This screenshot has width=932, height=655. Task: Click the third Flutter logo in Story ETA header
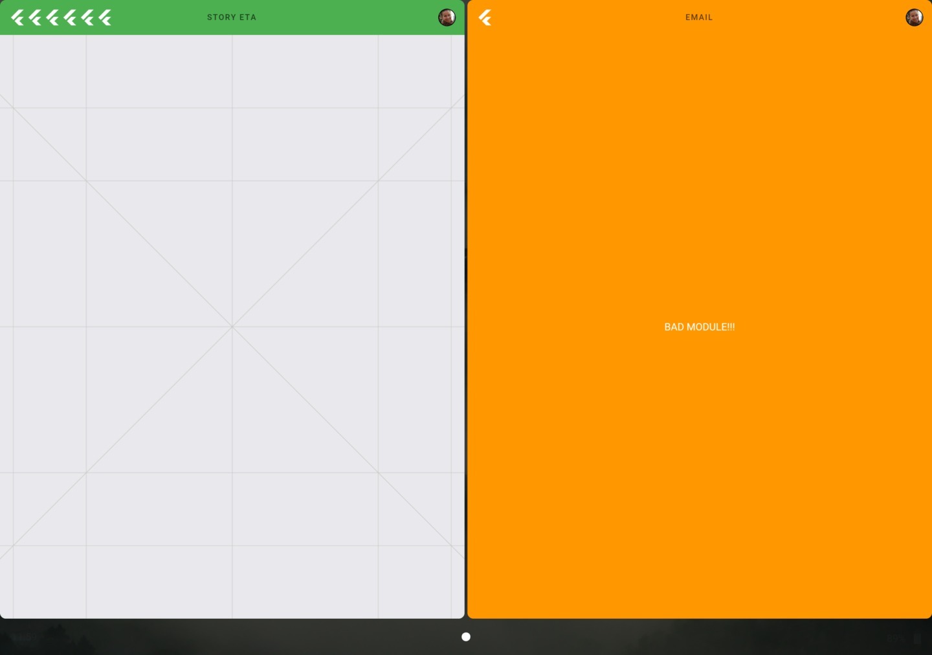tap(52, 17)
